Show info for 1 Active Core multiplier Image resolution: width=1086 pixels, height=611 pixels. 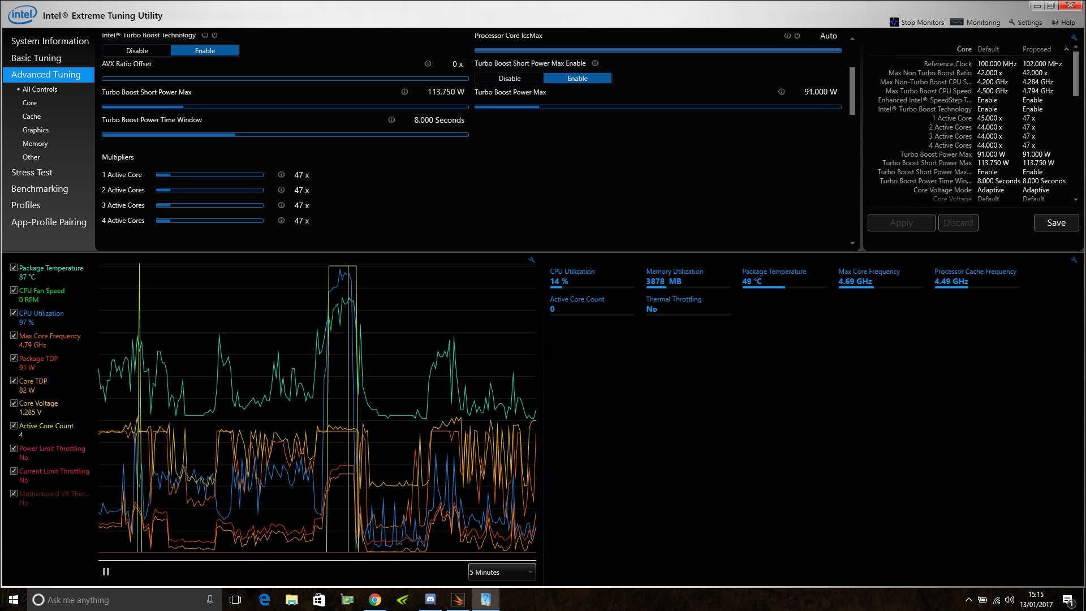[x=281, y=175]
